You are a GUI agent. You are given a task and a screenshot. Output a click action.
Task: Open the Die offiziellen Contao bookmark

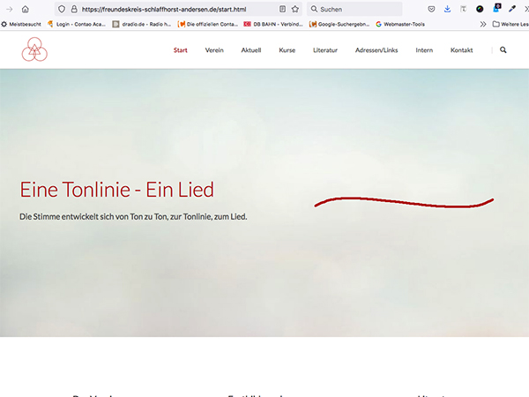point(208,24)
